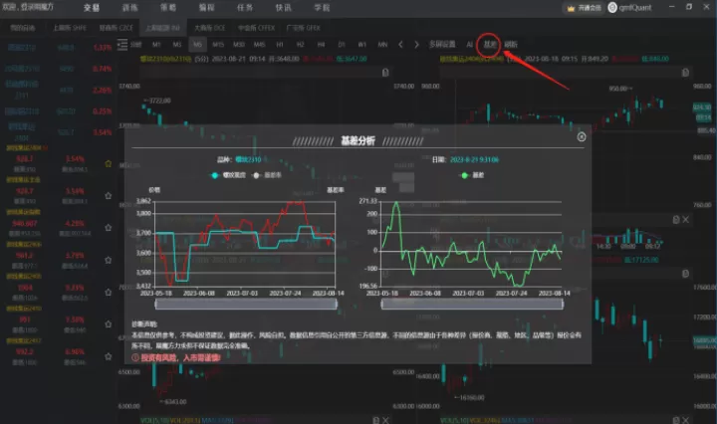This screenshot has height=424, width=717.
Task: Select the 上期能源 INE exchange tab
Action: [x=162, y=28]
